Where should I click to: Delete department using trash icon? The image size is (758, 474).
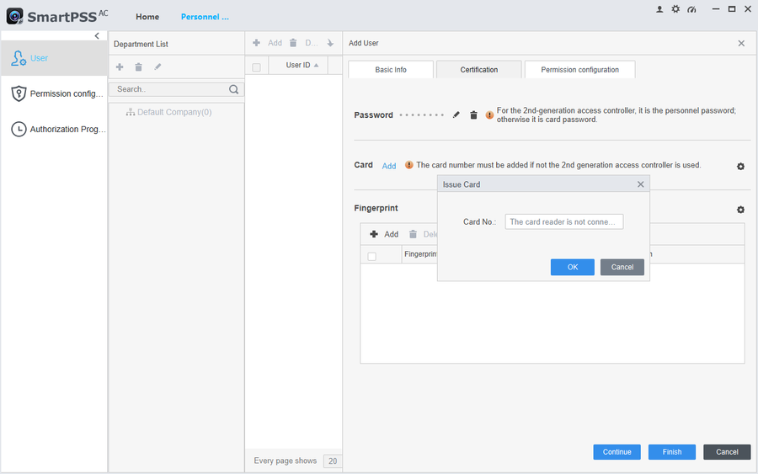pyautogui.click(x=138, y=67)
